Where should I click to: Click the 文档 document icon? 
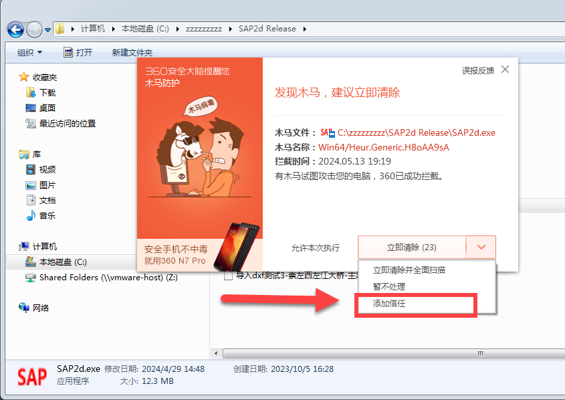point(31,201)
